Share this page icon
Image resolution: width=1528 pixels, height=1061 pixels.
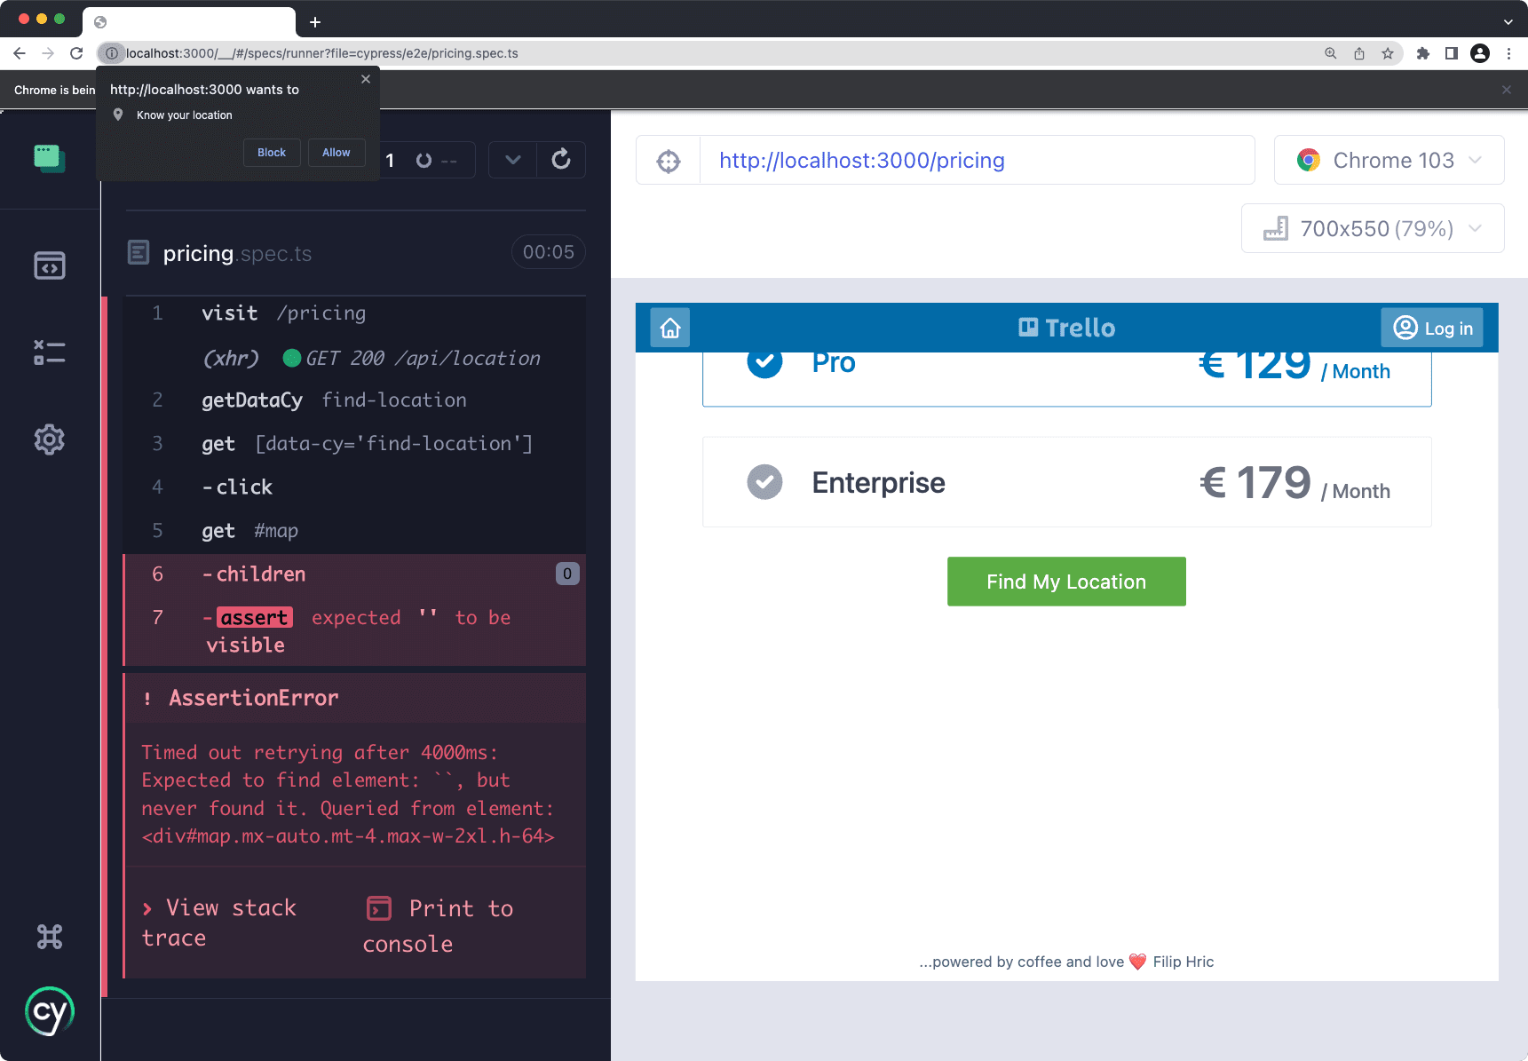pos(1358,53)
